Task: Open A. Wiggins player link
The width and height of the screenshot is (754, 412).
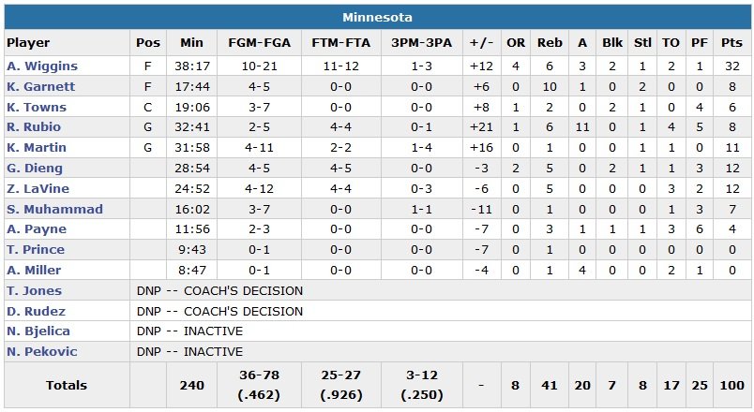Action: pos(42,66)
